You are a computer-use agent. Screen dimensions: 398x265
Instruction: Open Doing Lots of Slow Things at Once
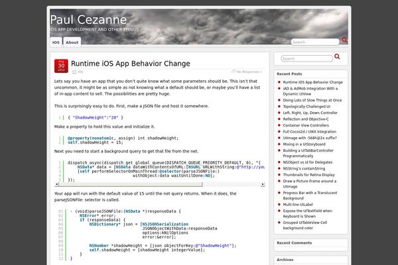coord(312,100)
